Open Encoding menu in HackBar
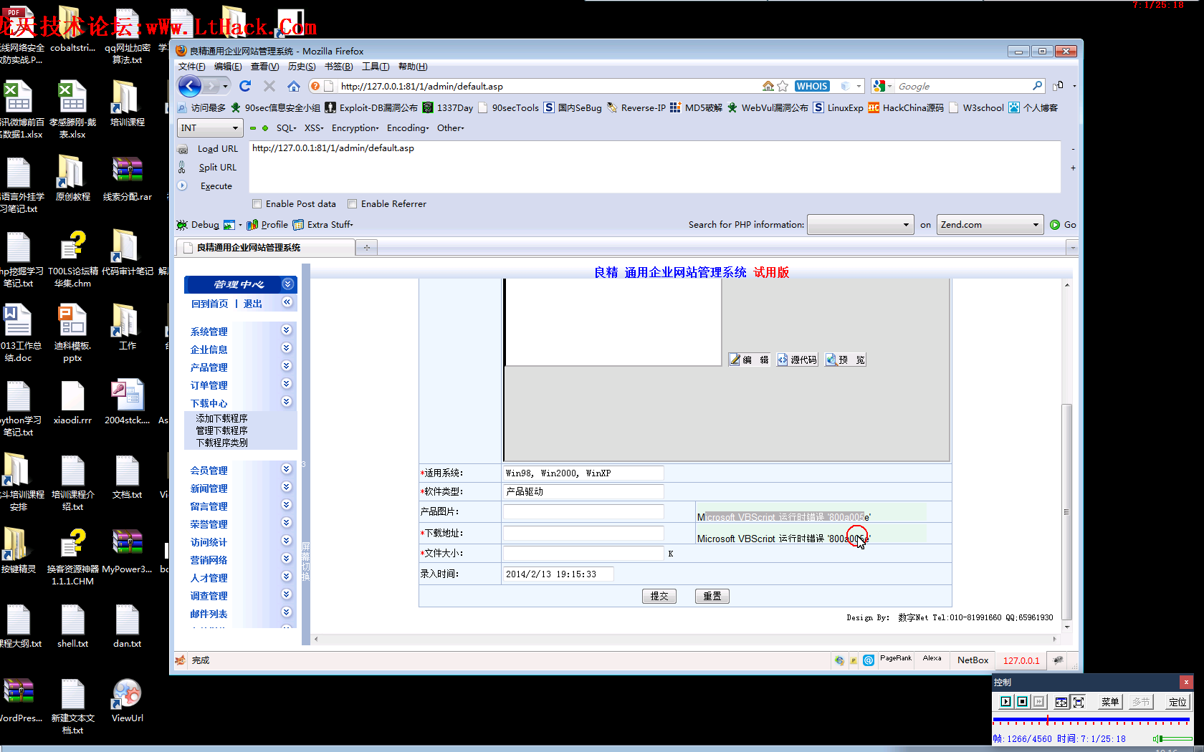Screen dimensions: 1204x752 (408, 128)
